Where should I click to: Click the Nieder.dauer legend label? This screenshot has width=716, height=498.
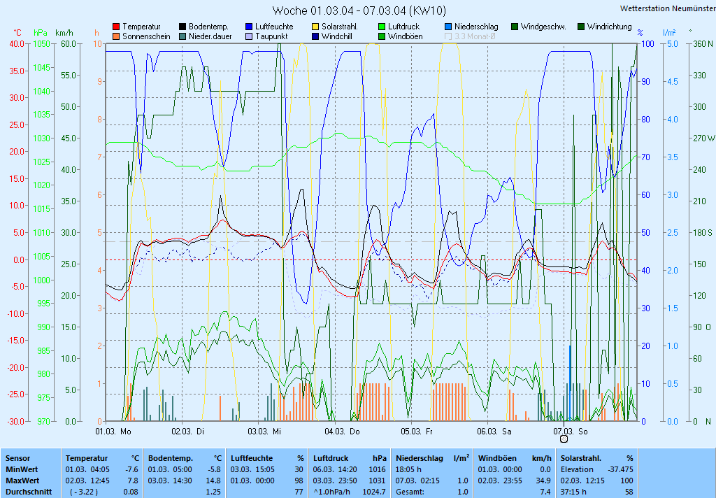pos(210,36)
